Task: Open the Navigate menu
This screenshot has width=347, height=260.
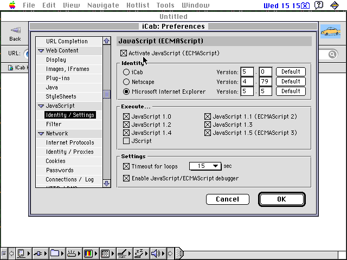Action: [x=103, y=5]
